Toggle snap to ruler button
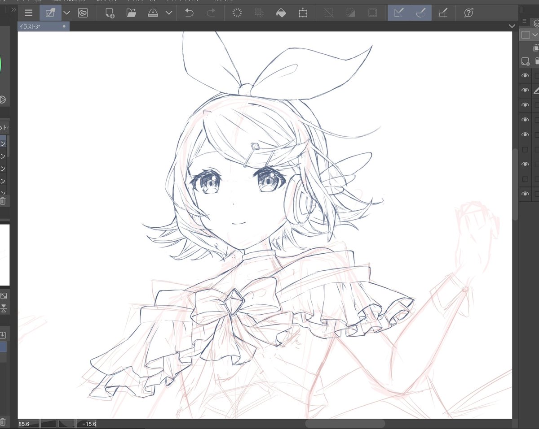 tap(399, 13)
